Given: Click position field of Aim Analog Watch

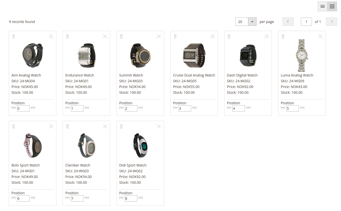Looking at the screenshot, I should tap(23, 108).
